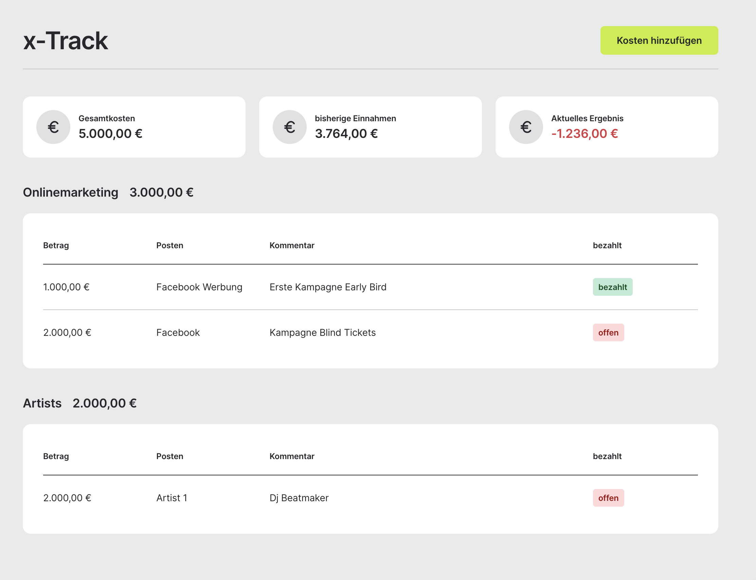The width and height of the screenshot is (756, 580).
Task: Select the Artist 1 row entry
Action: 172,498
